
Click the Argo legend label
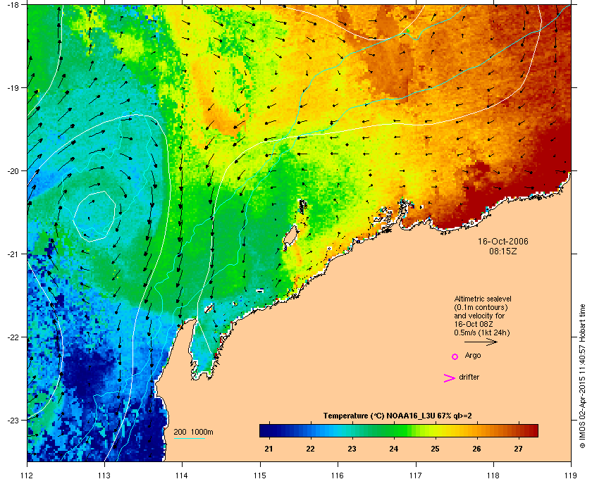point(473,356)
